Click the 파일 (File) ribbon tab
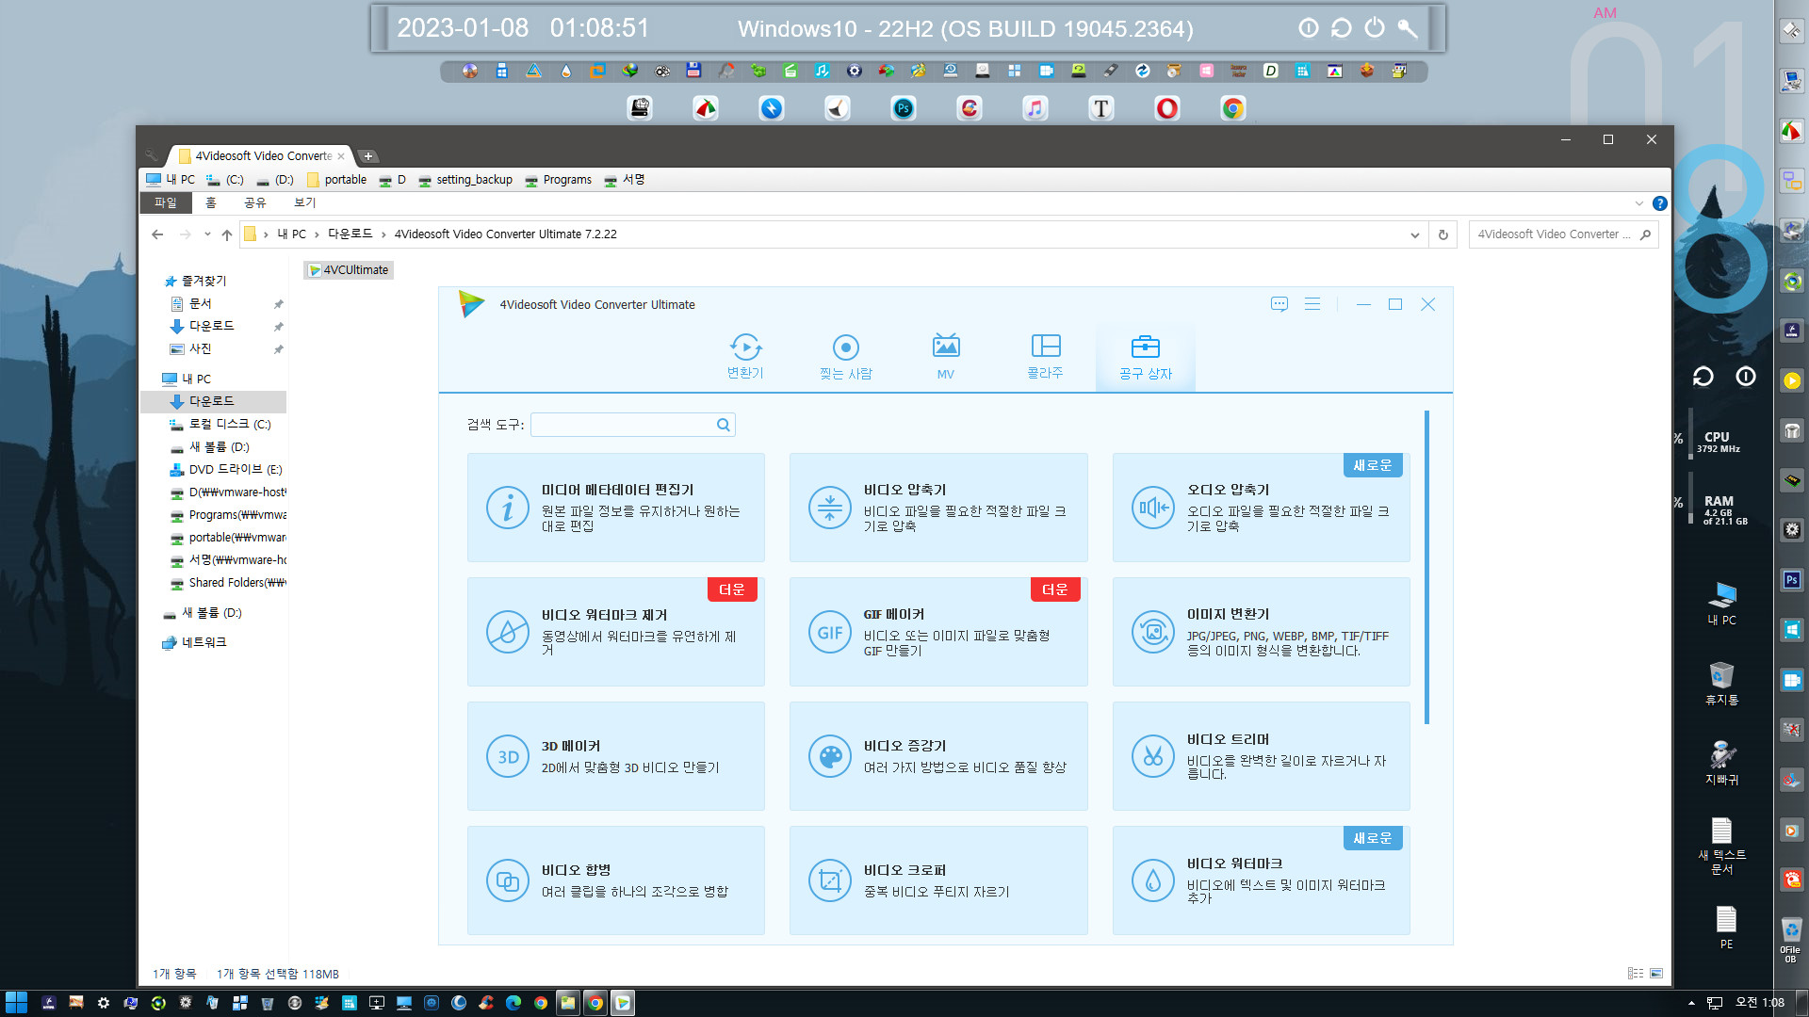The width and height of the screenshot is (1809, 1017). [x=166, y=202]
